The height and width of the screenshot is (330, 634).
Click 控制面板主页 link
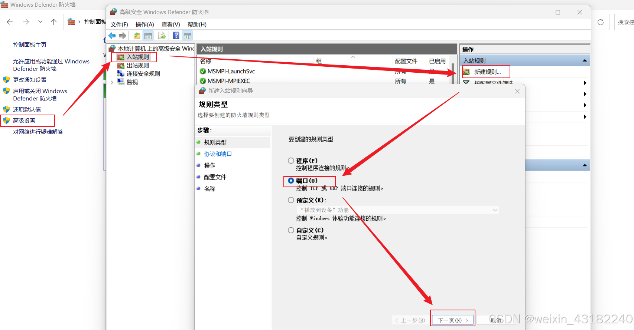pos(30,44)
